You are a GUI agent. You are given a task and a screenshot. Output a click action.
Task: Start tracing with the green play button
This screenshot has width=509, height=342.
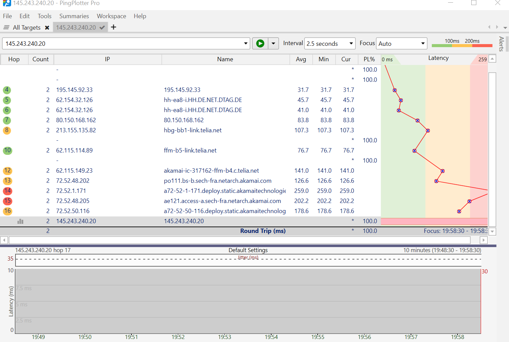(x=260, y=43)
